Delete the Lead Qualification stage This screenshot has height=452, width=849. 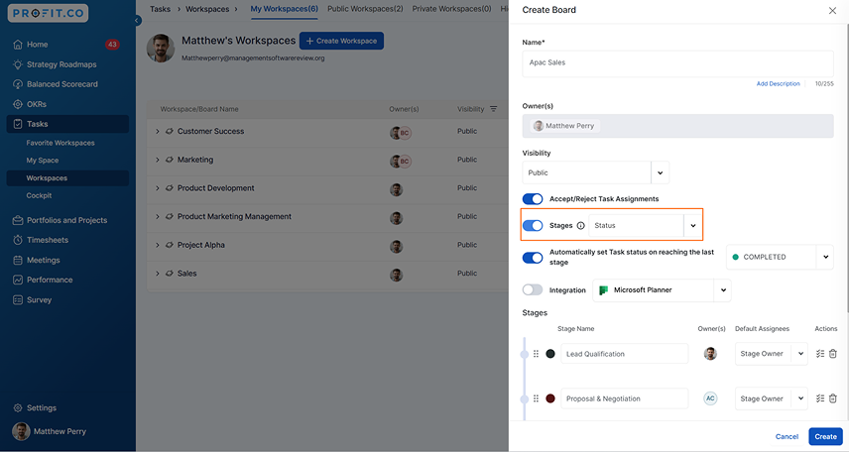tap(833, 354)
